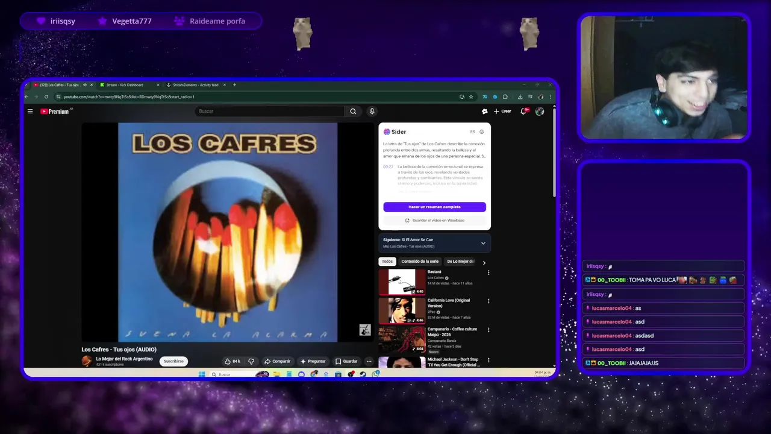Click the Preguntar button under video
The height and width of the screenshot is (434, 771).
[313, 361]
